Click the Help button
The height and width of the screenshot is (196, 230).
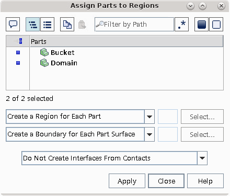(205, 181)
